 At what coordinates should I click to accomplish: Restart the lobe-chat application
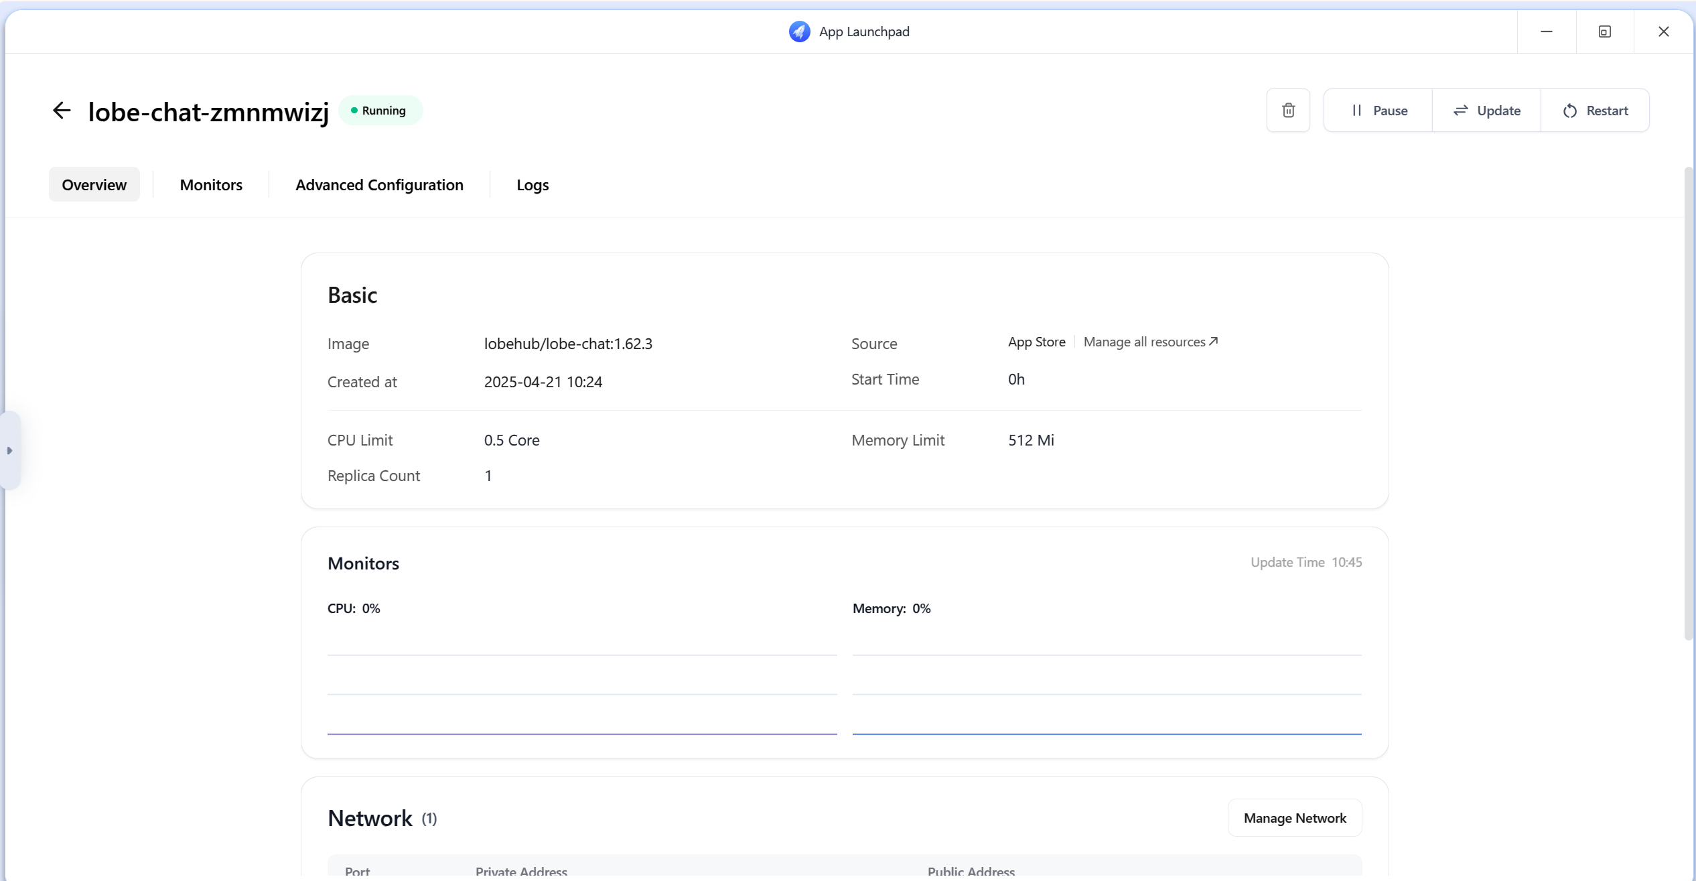[1595, 111]
